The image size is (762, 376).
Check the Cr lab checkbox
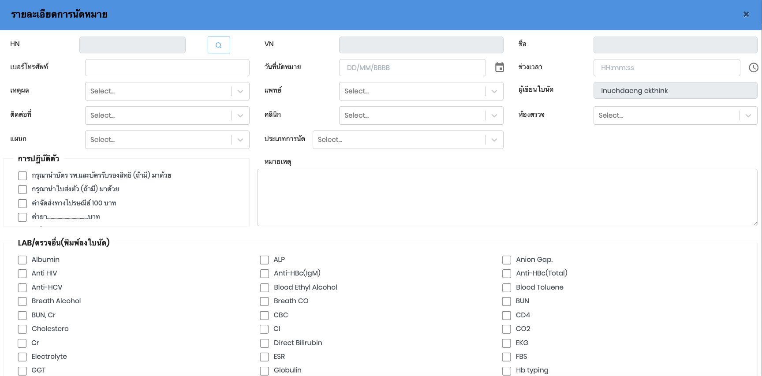click(x=22, y=343)
